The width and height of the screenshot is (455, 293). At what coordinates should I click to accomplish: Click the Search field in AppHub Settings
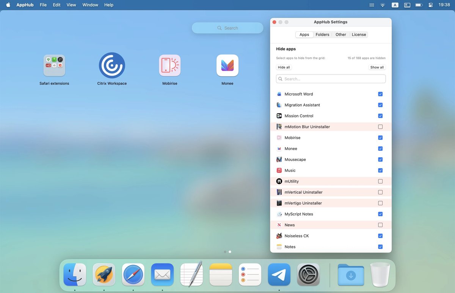coord(331,79)
